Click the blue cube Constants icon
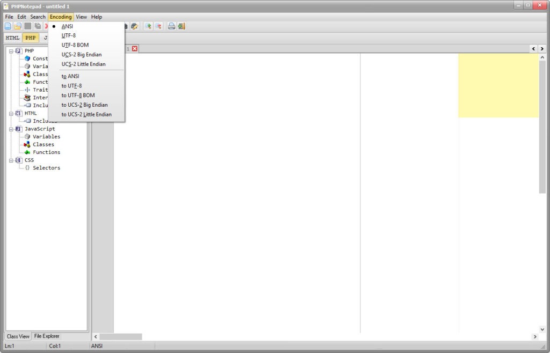The height and width of the screenshot is (353, 550). coord(27,58)
